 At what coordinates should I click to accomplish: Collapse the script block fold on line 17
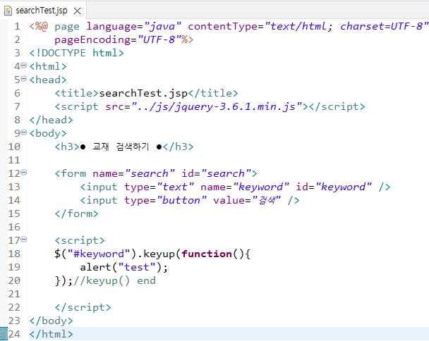pos(24,240)
